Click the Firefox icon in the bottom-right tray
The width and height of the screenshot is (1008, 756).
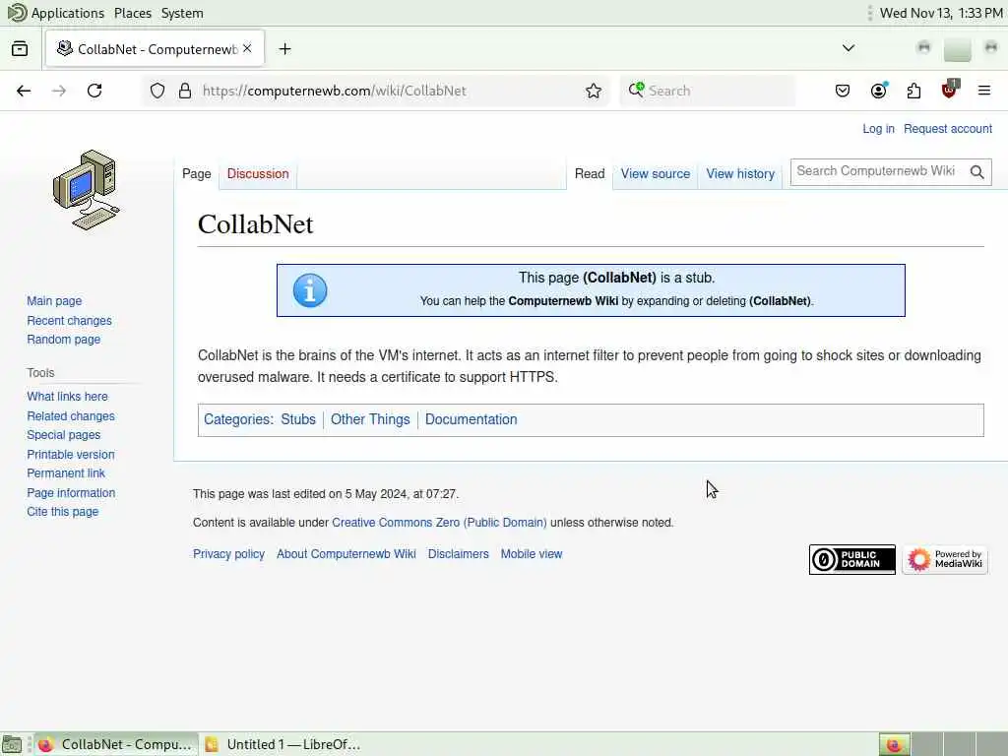pos(894,744)
